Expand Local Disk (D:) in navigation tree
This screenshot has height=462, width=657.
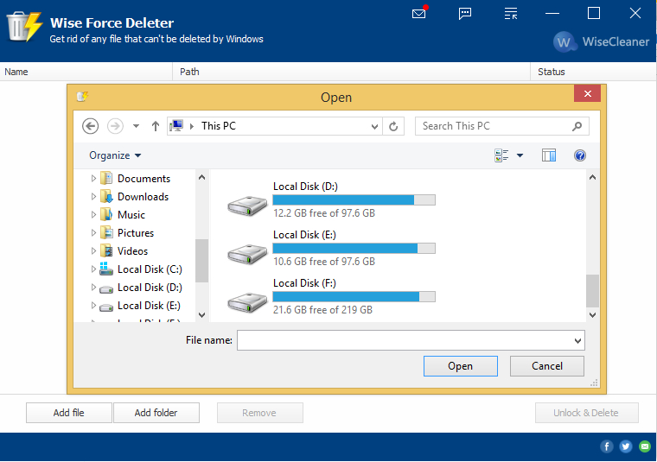tap(93, 287)
